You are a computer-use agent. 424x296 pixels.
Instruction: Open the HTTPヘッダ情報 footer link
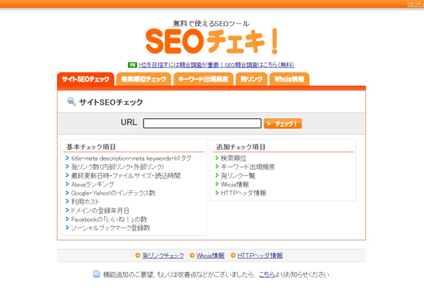pyautogui.click(x=260, y=255)
